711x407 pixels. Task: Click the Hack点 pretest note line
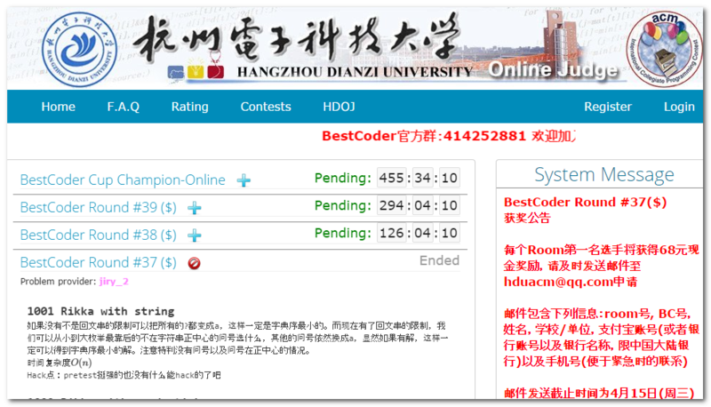pyautogui.click(x=124, y=375)
